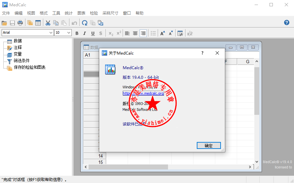
Task: Open the 格式 menu
Action: tap(44, 13)
